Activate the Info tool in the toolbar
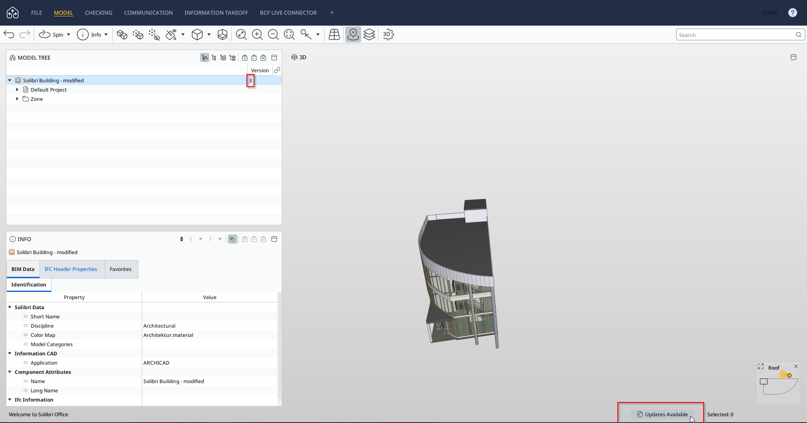This screenshot has width=807, height=423. (89, 34)
